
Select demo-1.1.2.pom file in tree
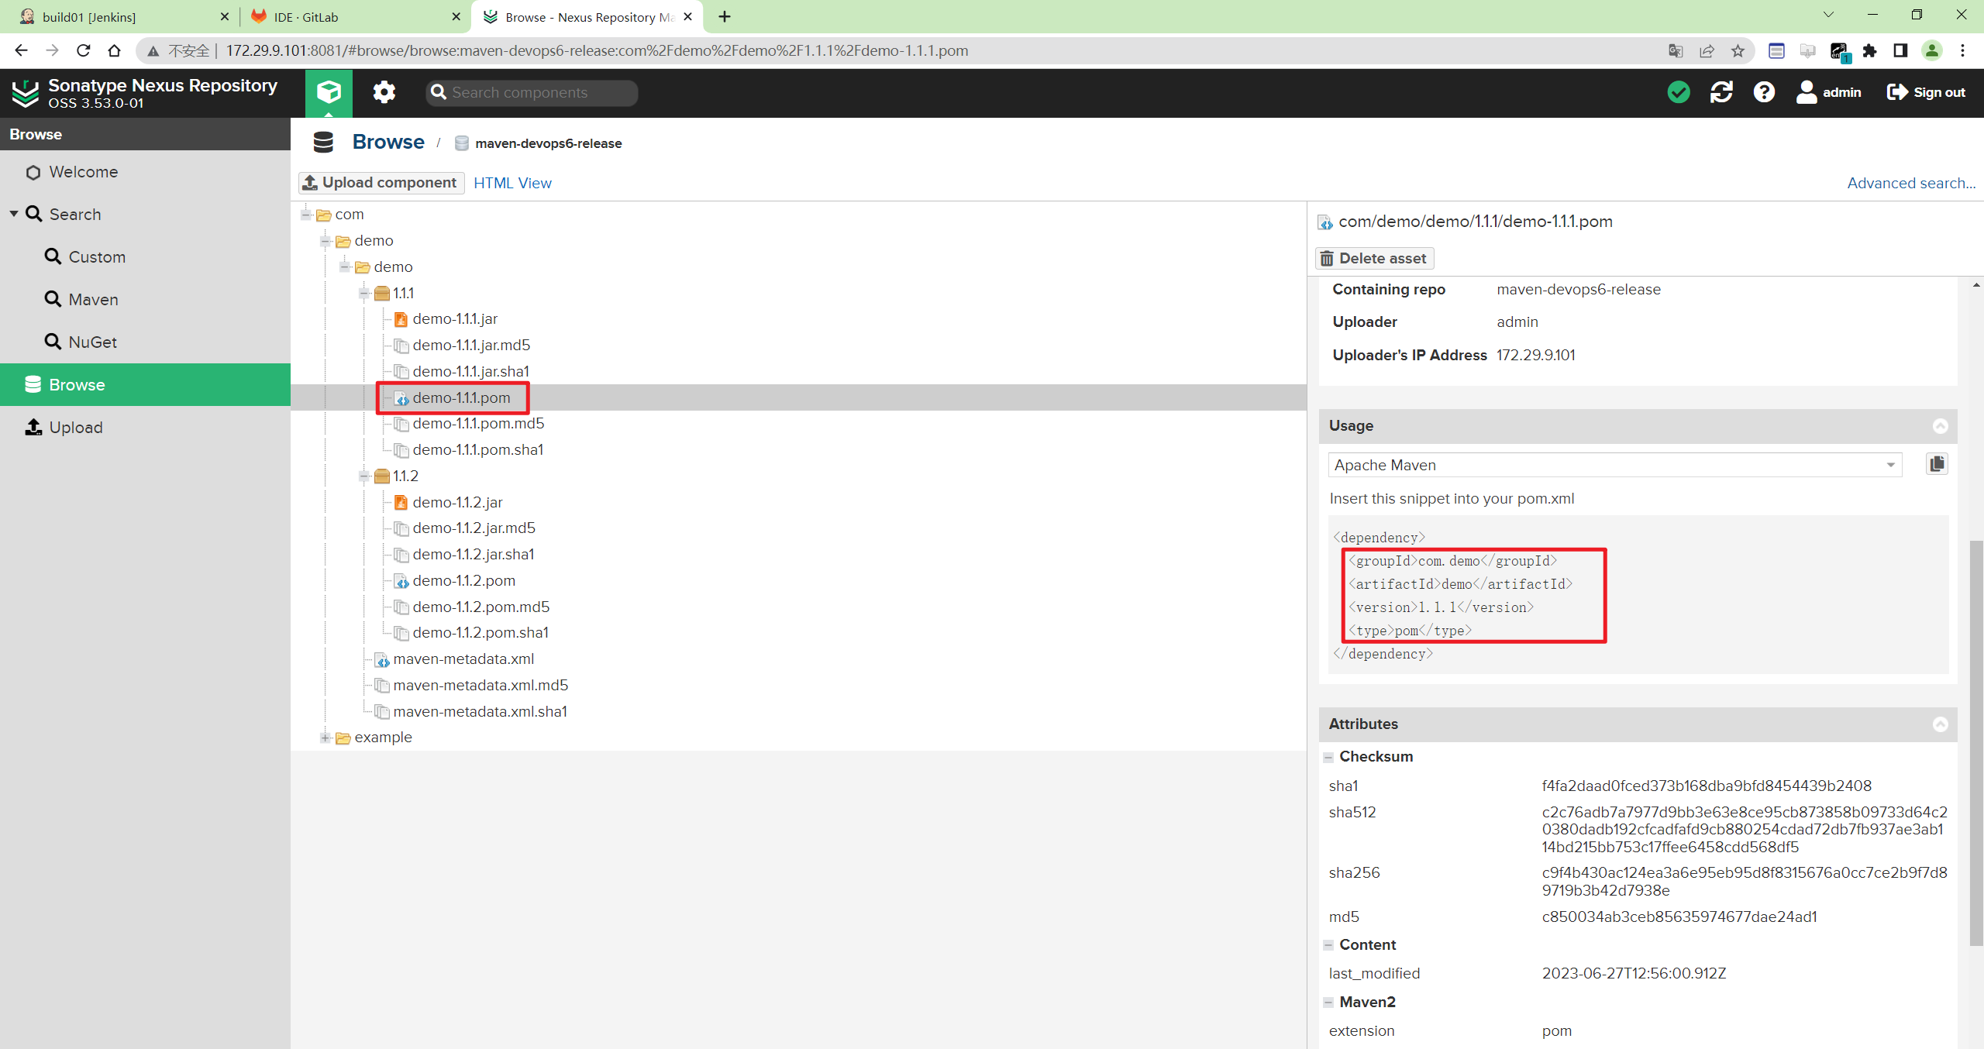tap(464, 581)
